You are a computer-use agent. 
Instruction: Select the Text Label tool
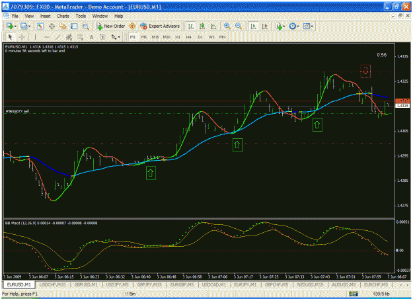(102, 37)
